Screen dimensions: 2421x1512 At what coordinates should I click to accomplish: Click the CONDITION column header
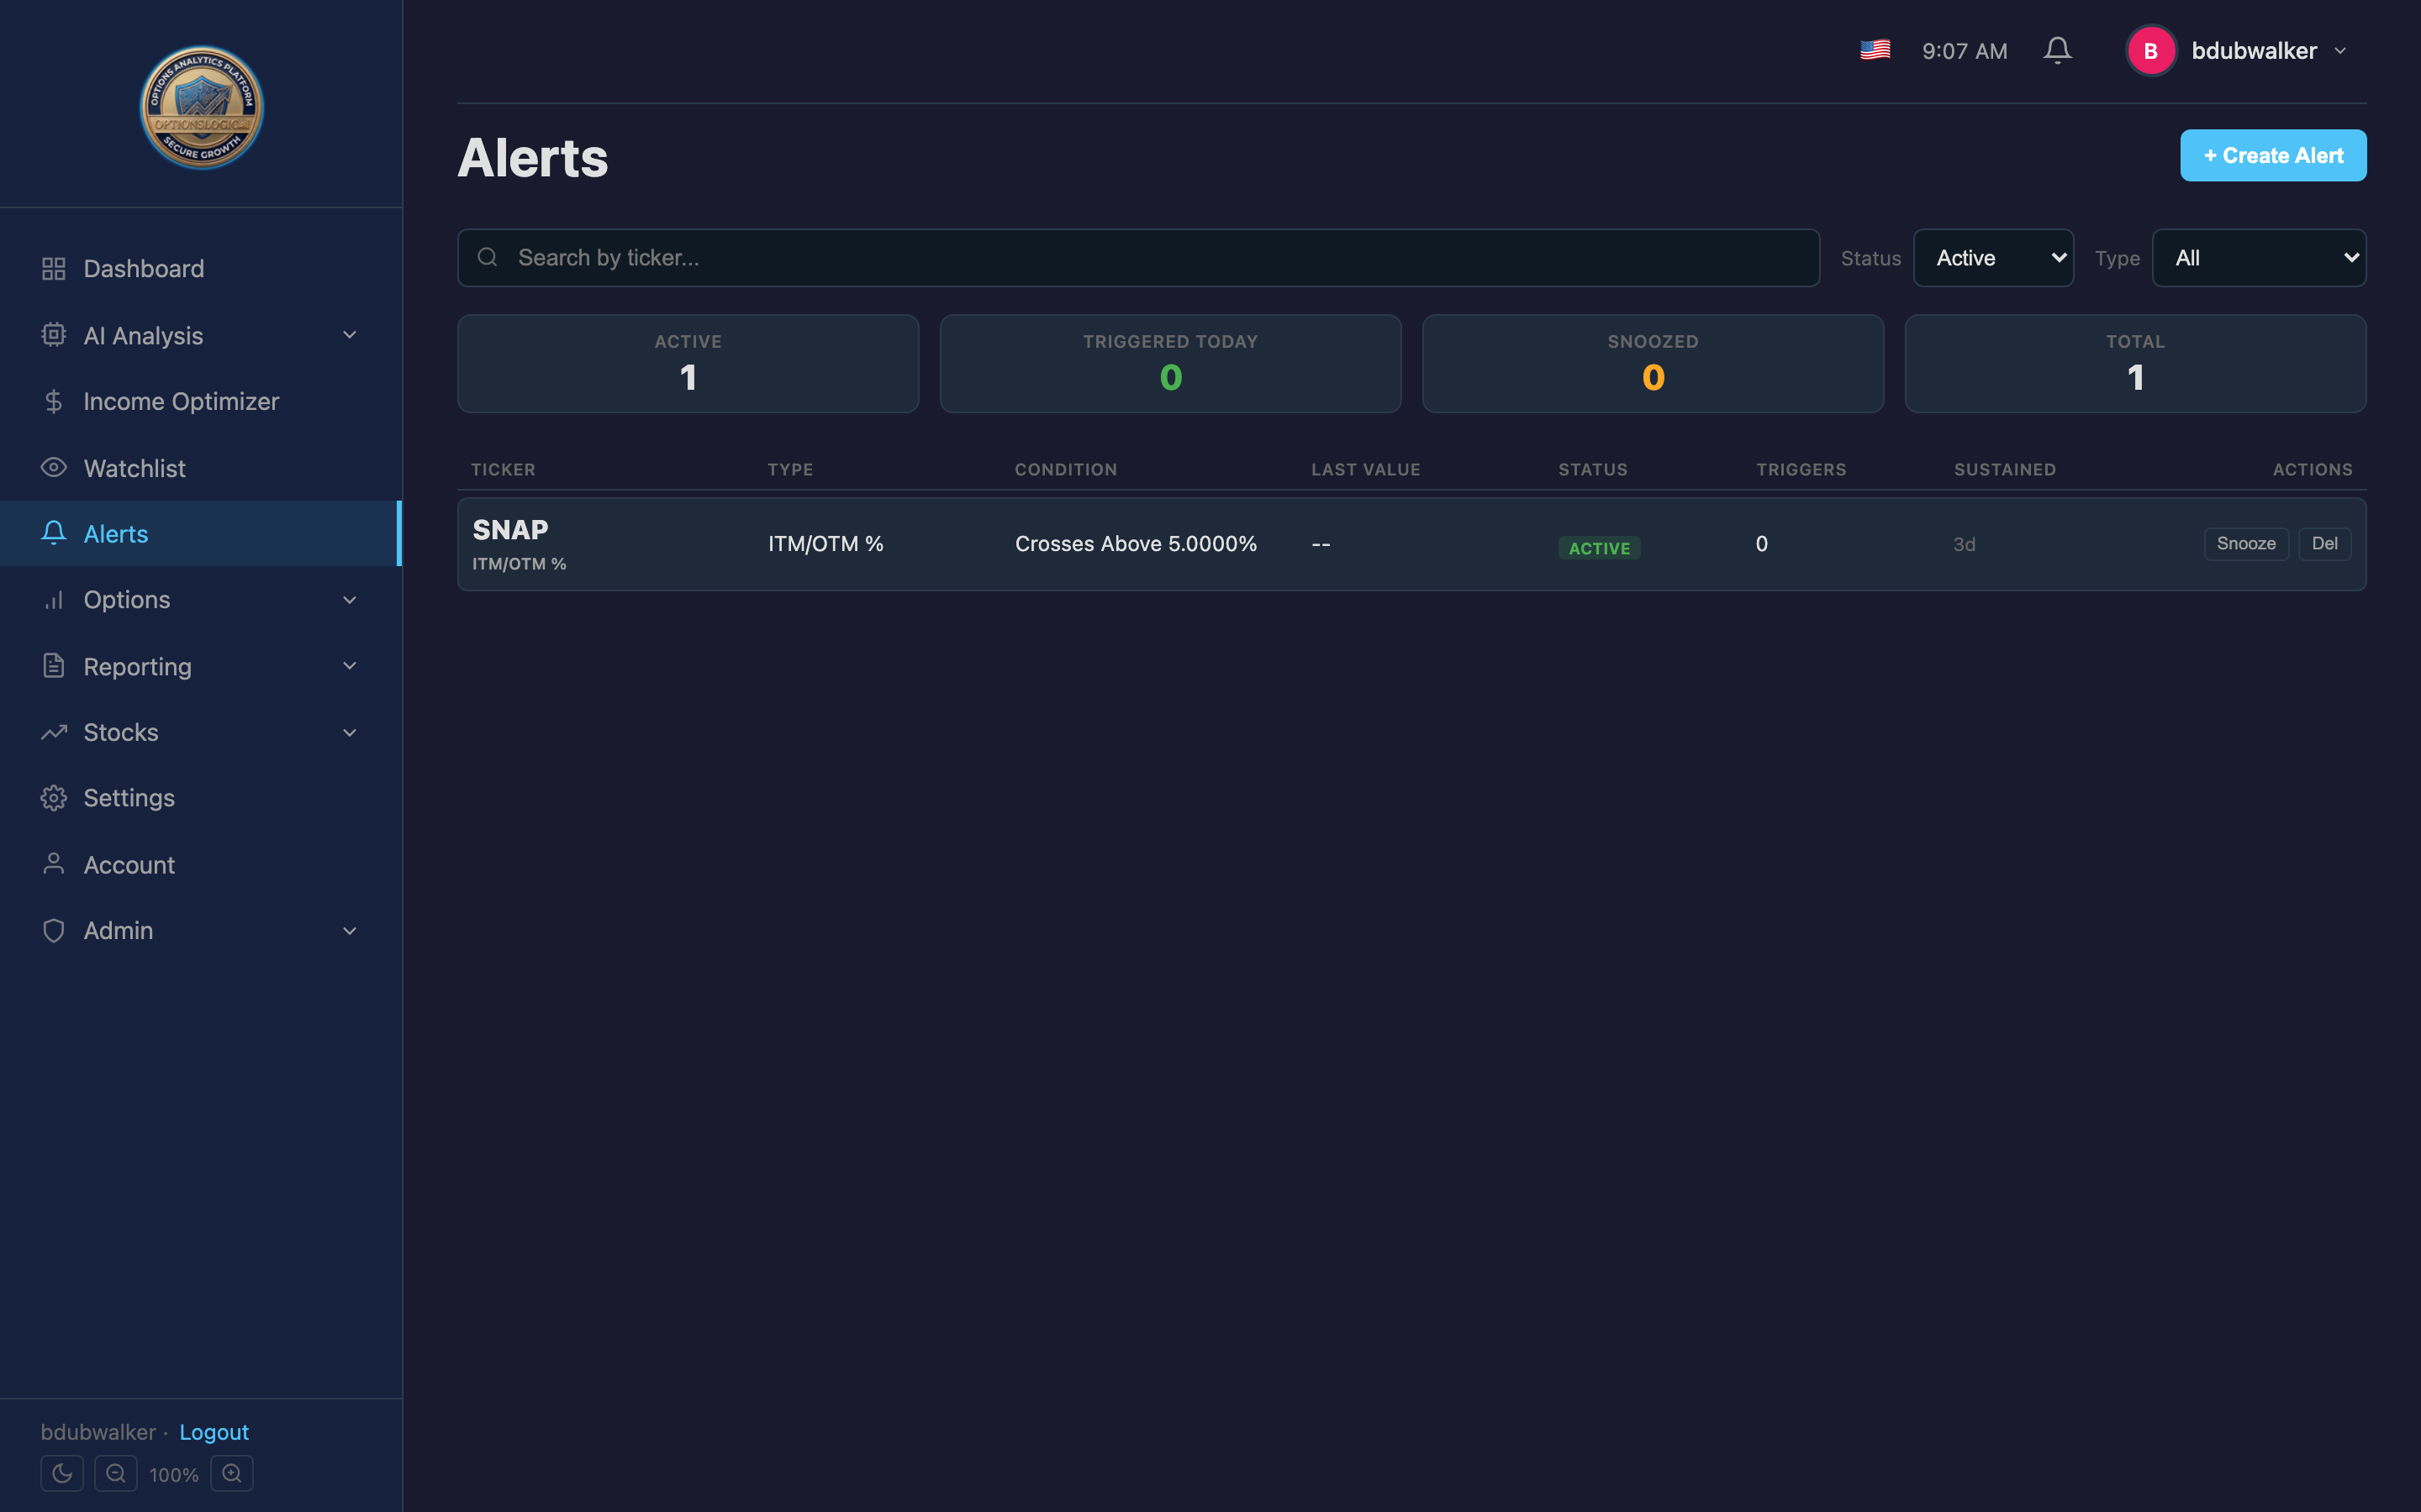click(1065, 470)
